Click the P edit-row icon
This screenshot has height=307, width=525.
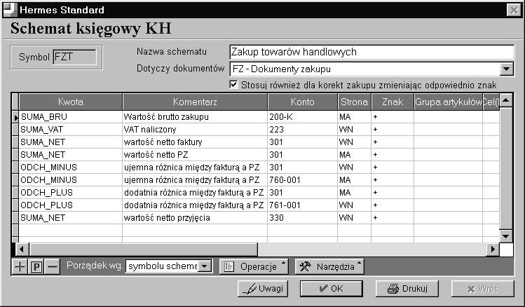click(36, 266)
